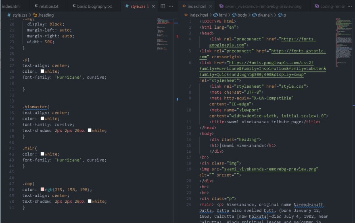Switch to the relation.txt tab
Image resolution: width=355 pixels, height=223 pixels.
coord(46,6)
